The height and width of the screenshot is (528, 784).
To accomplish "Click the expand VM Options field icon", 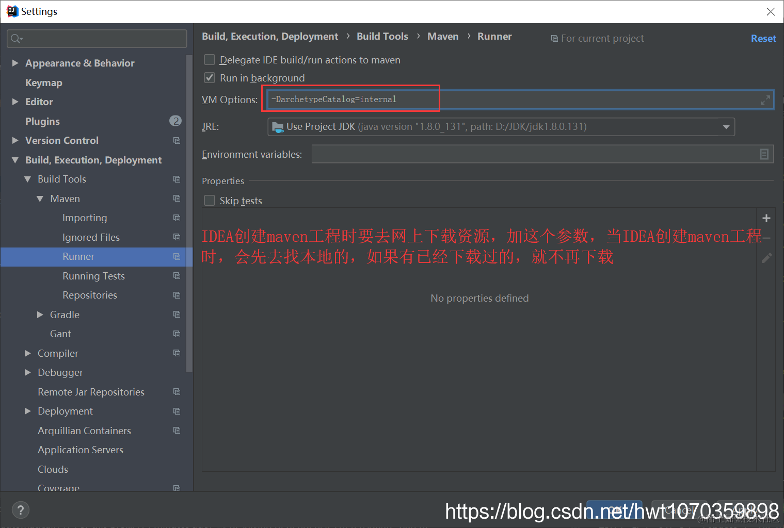I will coord(765,100).
